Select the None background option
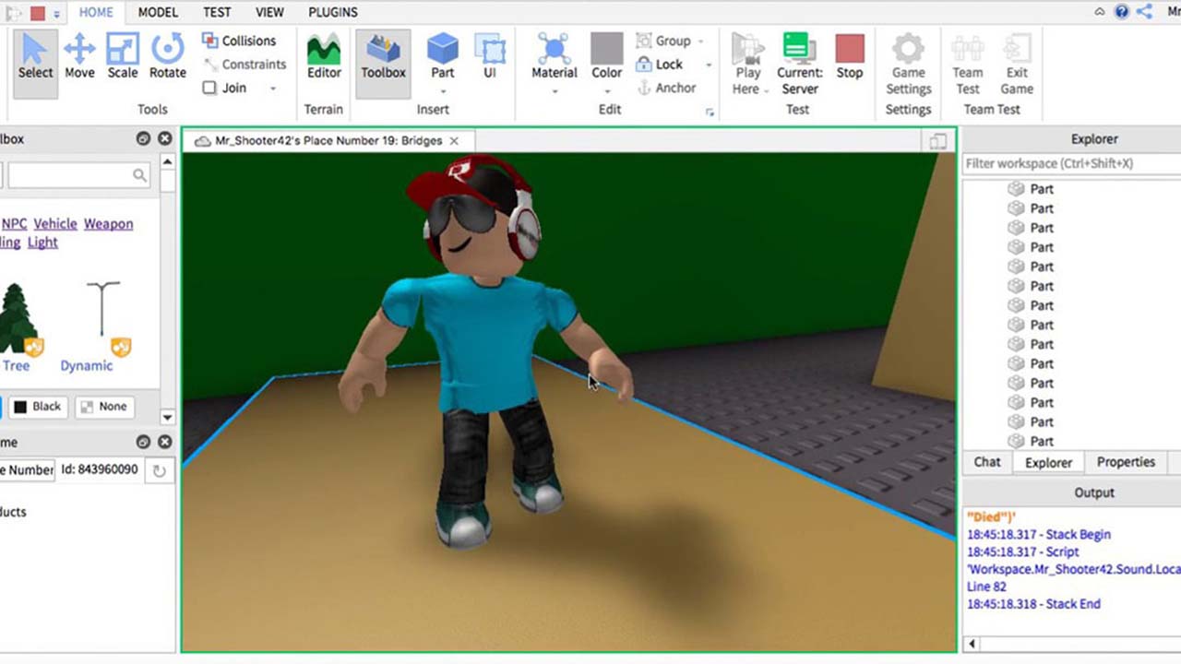 [x=103, y=406]
